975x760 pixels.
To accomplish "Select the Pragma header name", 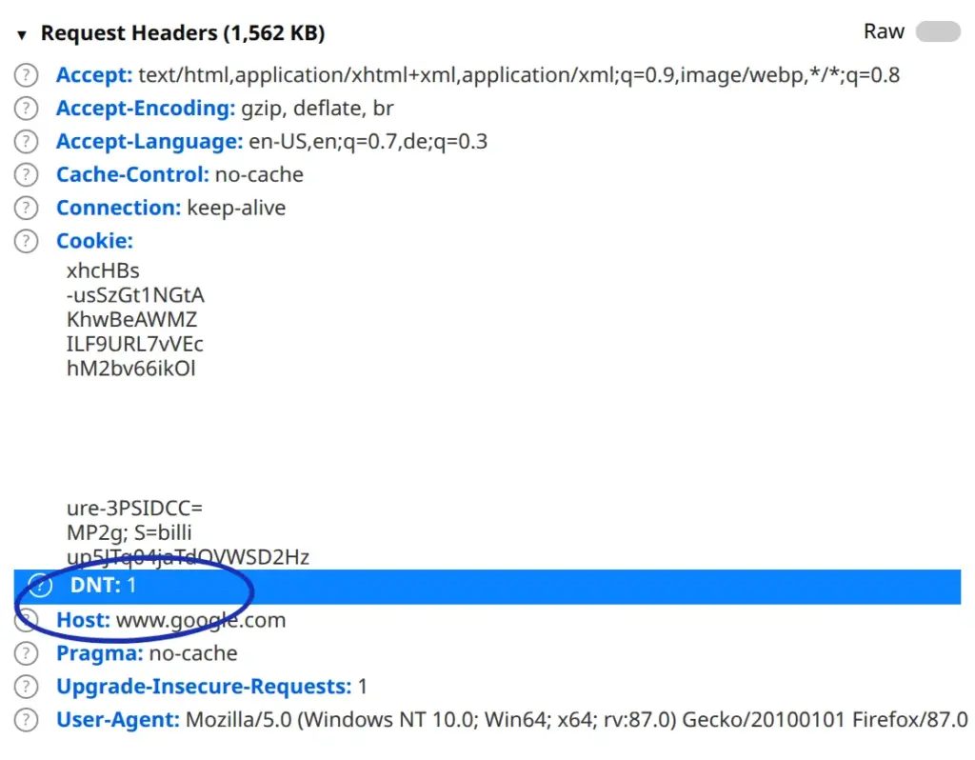I will [x=99, y=653].
